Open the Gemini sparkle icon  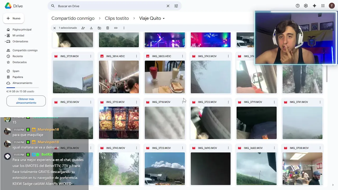[314, 6]
